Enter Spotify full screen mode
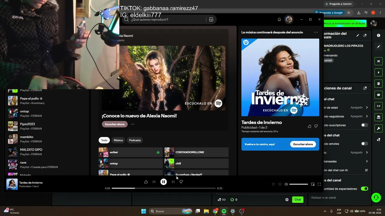Image resolution: width=385 pixels, height=216 pixels. (319, 184)
